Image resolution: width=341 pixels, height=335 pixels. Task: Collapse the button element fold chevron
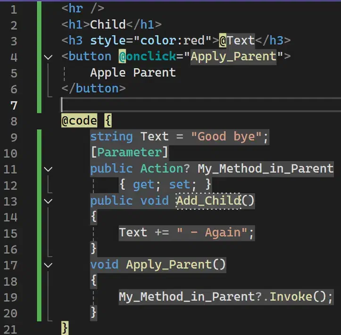pyautogui.click(x=48, y=57)
